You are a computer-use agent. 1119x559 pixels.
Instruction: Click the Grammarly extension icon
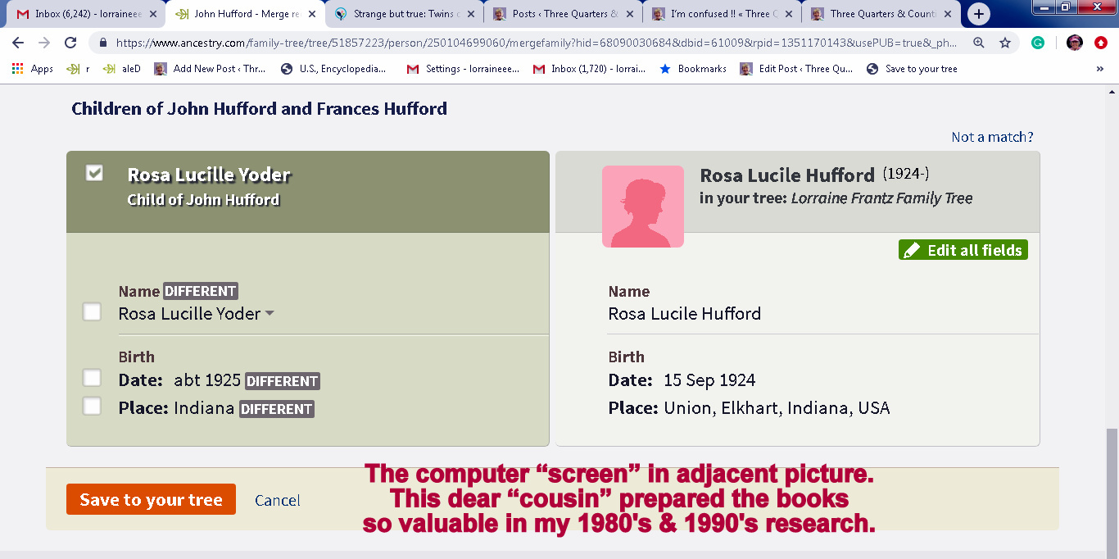click(1038, 43)
